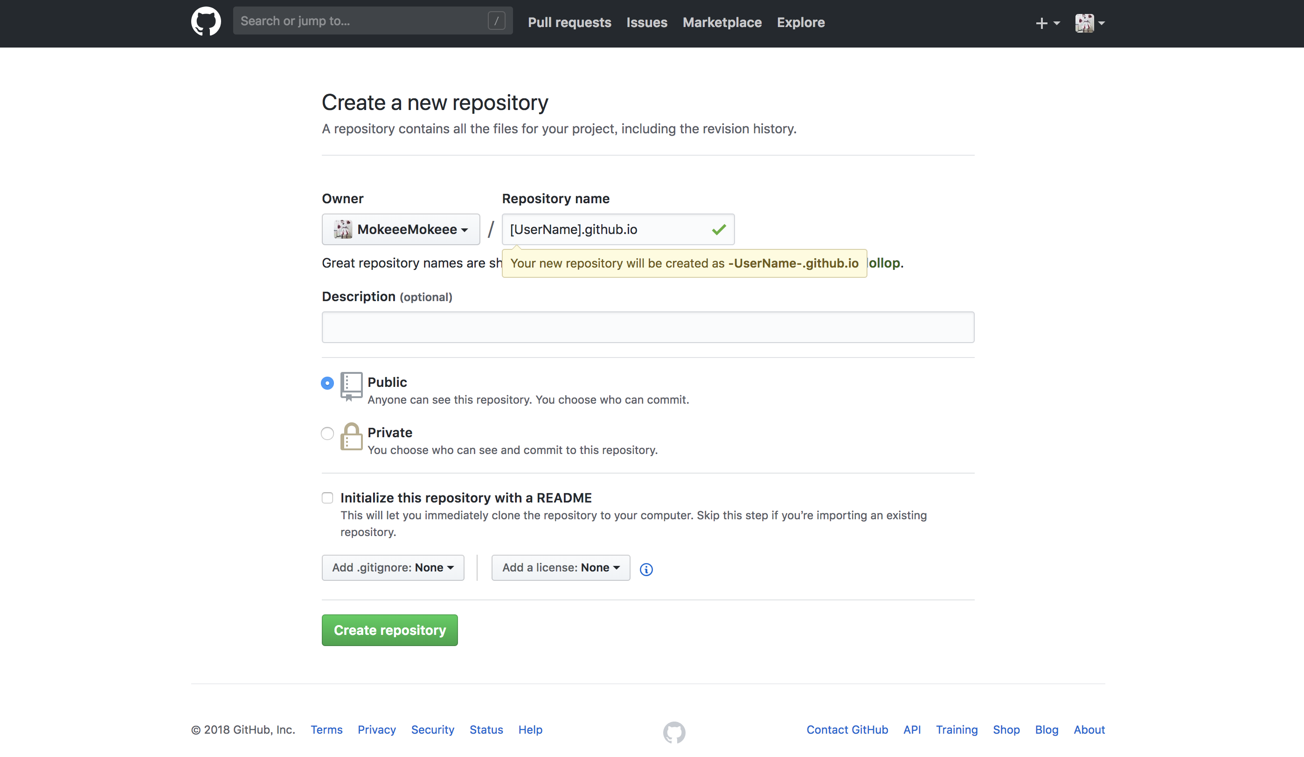
Task: Click the info icon beside Add a license
Action: 646,569
